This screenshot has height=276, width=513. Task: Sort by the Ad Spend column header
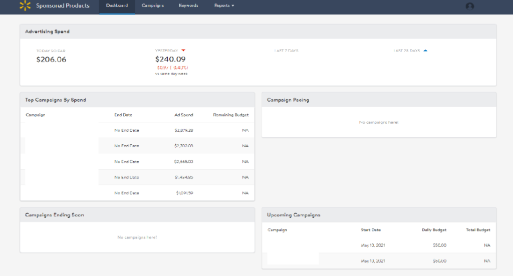tap(183, 115)
